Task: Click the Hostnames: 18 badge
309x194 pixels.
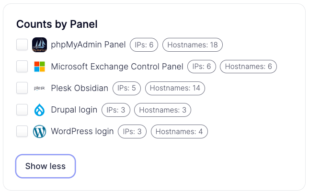Action: pos(193,45)
